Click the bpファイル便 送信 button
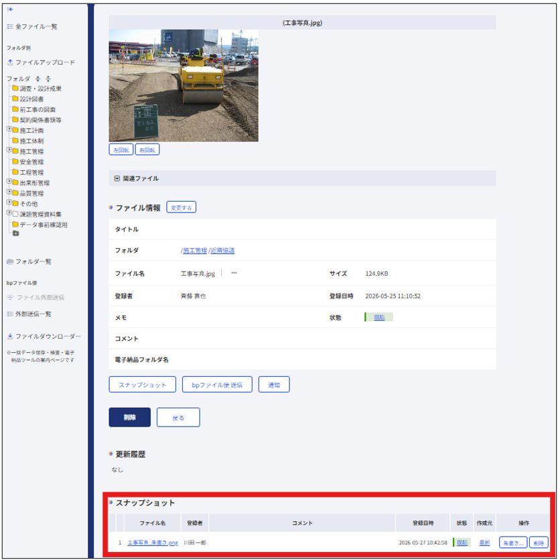The image size is (560, 560). 217,385
